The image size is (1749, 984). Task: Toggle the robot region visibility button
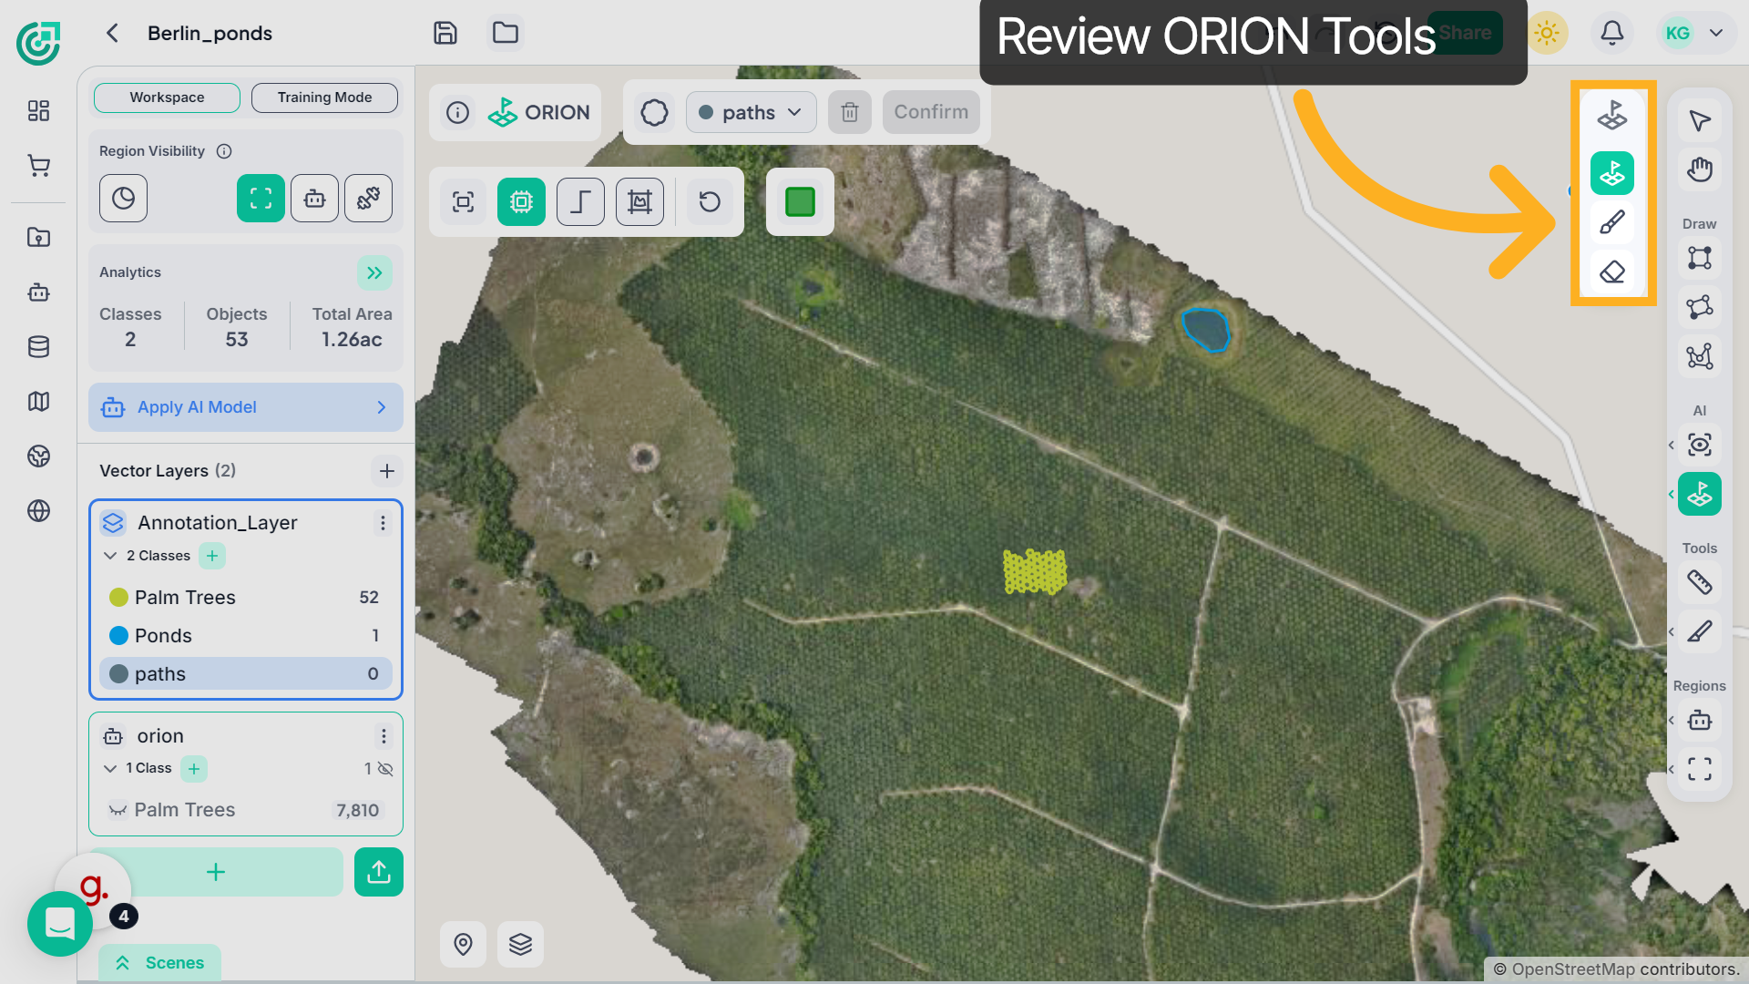[314, 199]
